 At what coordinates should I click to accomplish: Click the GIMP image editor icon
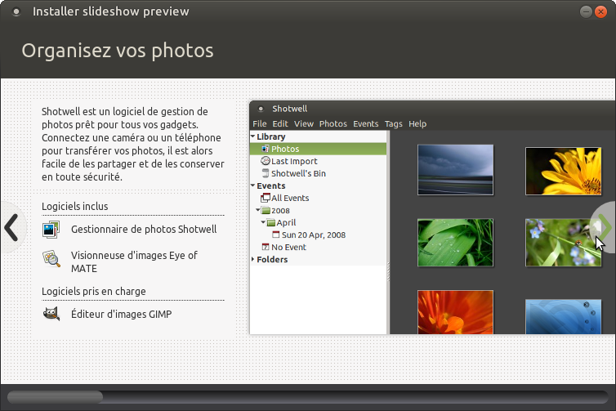(x=51, y=314)
